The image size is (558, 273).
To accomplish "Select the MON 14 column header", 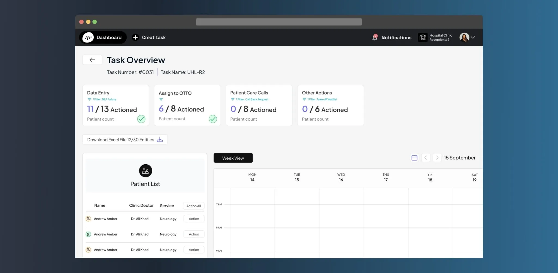I will pyautogui.click(x=252, y=177).
